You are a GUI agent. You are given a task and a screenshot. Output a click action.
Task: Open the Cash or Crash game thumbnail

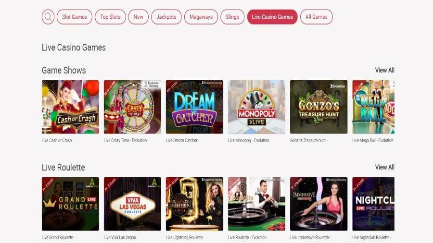[70, 107]
